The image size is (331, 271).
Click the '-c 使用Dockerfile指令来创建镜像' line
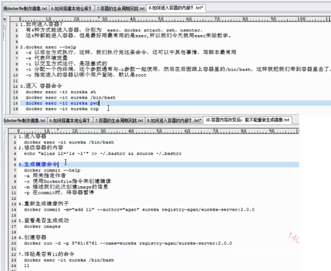click(67, 181)
